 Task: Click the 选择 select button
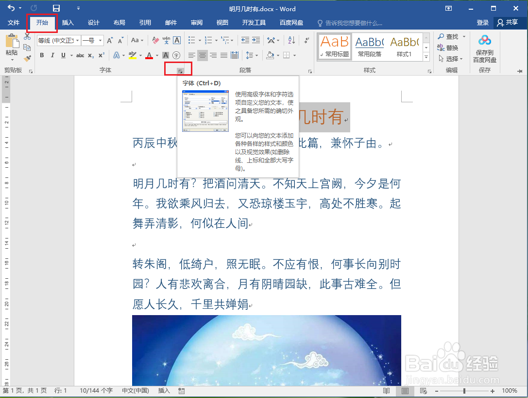point(451,59)
